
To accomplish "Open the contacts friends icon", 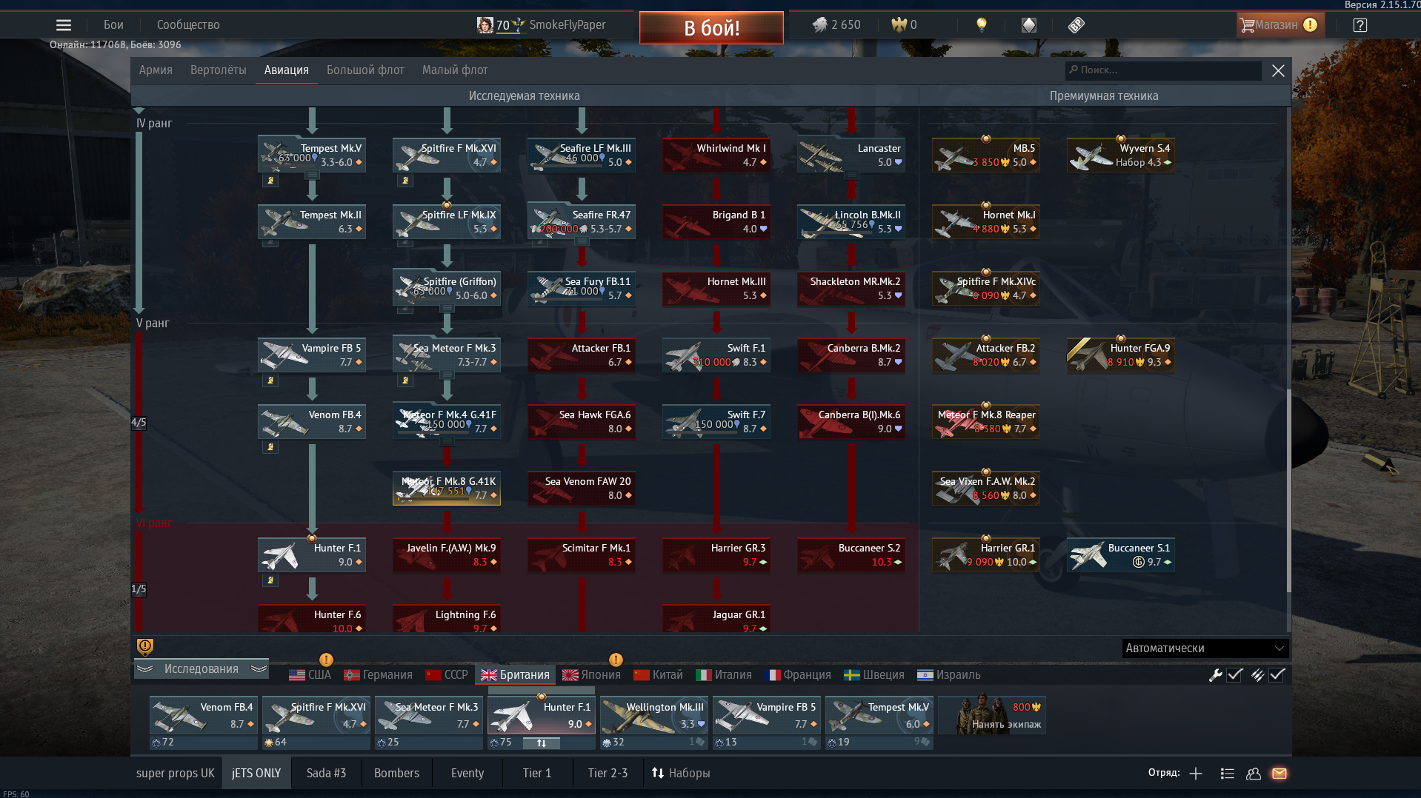I will (x=1254, y=773).
